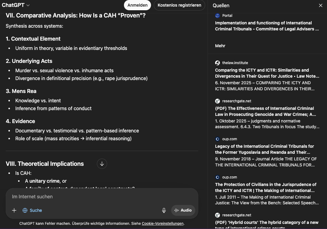Image resolution: width=327 pixels, height=229 pixels.
Task: Click the scroll-to-bottom arrow icon
Action: pos(102,164)
